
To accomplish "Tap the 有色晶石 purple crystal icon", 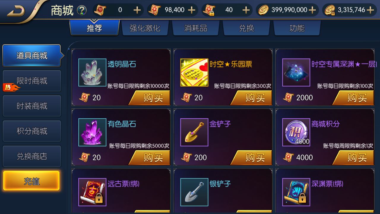I will [x=92, y=132].
